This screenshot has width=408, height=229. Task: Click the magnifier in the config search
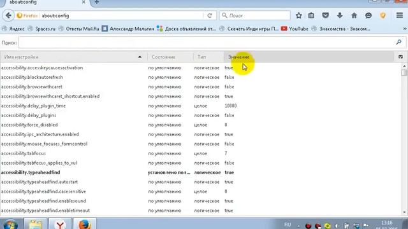tap(398, 42)
